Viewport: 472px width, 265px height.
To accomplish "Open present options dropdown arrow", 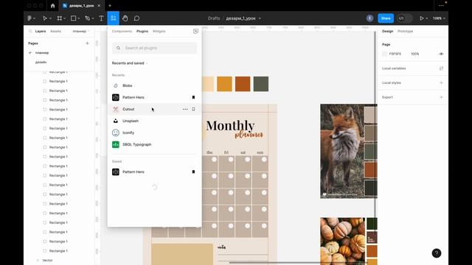I will (427, 18).
